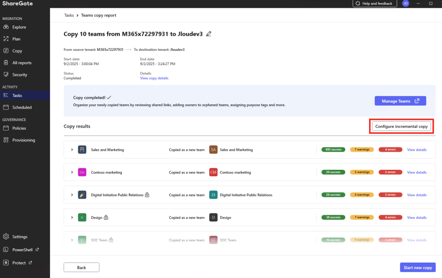The image size is (442, 278).
Task: Expand the Sales and Marketing row
Action: 72,150
